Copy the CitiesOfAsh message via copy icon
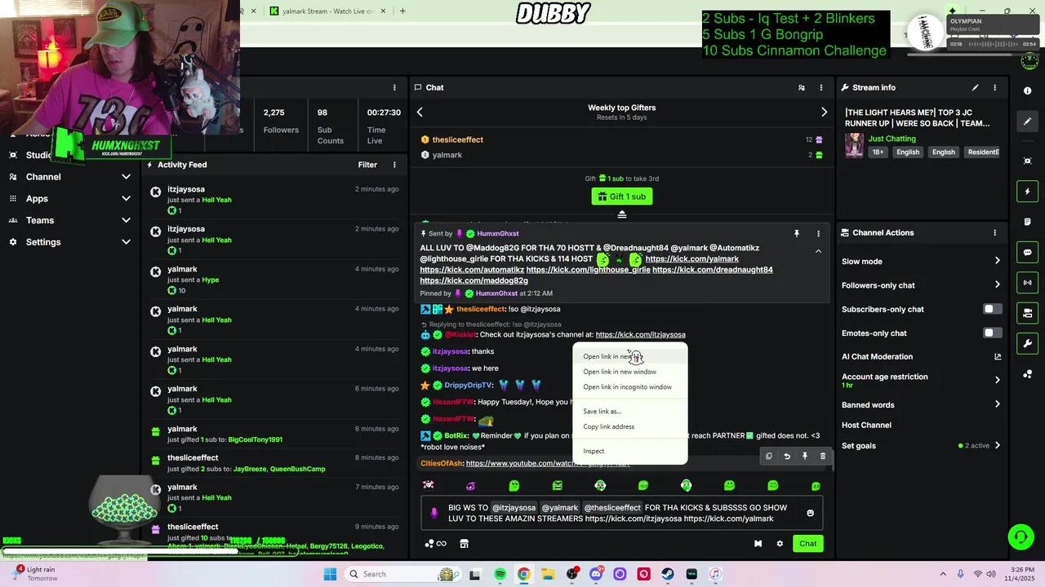 pos(768,457)
